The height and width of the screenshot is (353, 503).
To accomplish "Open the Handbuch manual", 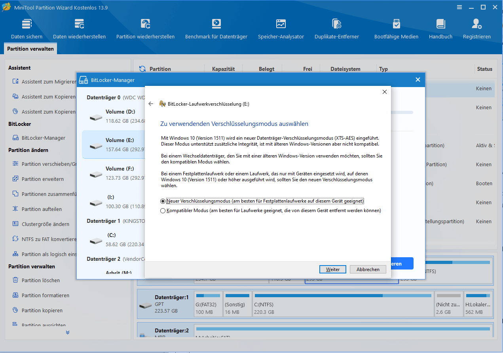I will click(440, 29).
